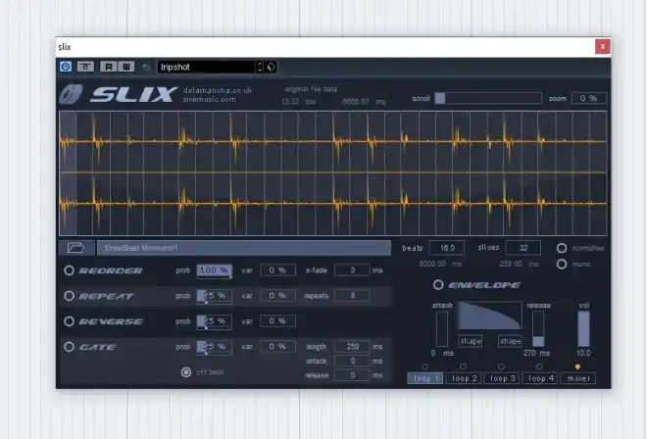The height and width of the screenshot is (439, 647).
Task: Click the Reverse prob 25 % slider
Action: 214,321
